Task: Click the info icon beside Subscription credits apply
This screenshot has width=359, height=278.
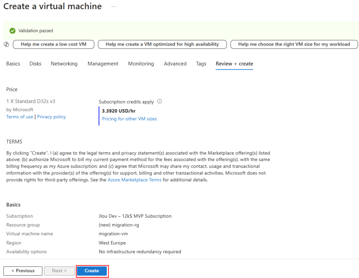Action: 160,102
